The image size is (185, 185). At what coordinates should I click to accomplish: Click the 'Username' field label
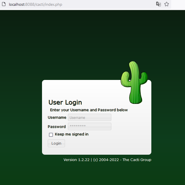(x=57, y=117)
